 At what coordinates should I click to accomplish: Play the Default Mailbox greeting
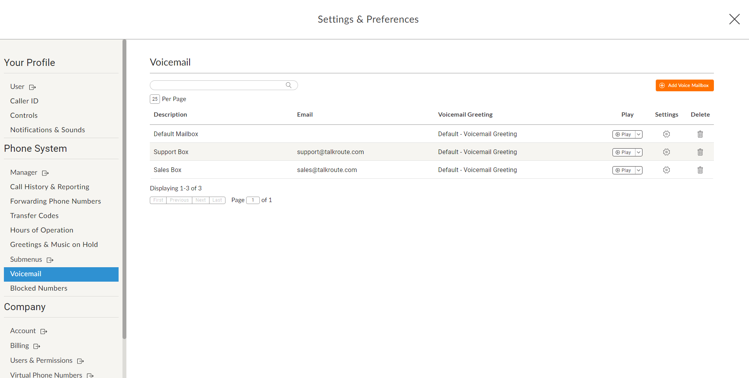tap(624, 134)
